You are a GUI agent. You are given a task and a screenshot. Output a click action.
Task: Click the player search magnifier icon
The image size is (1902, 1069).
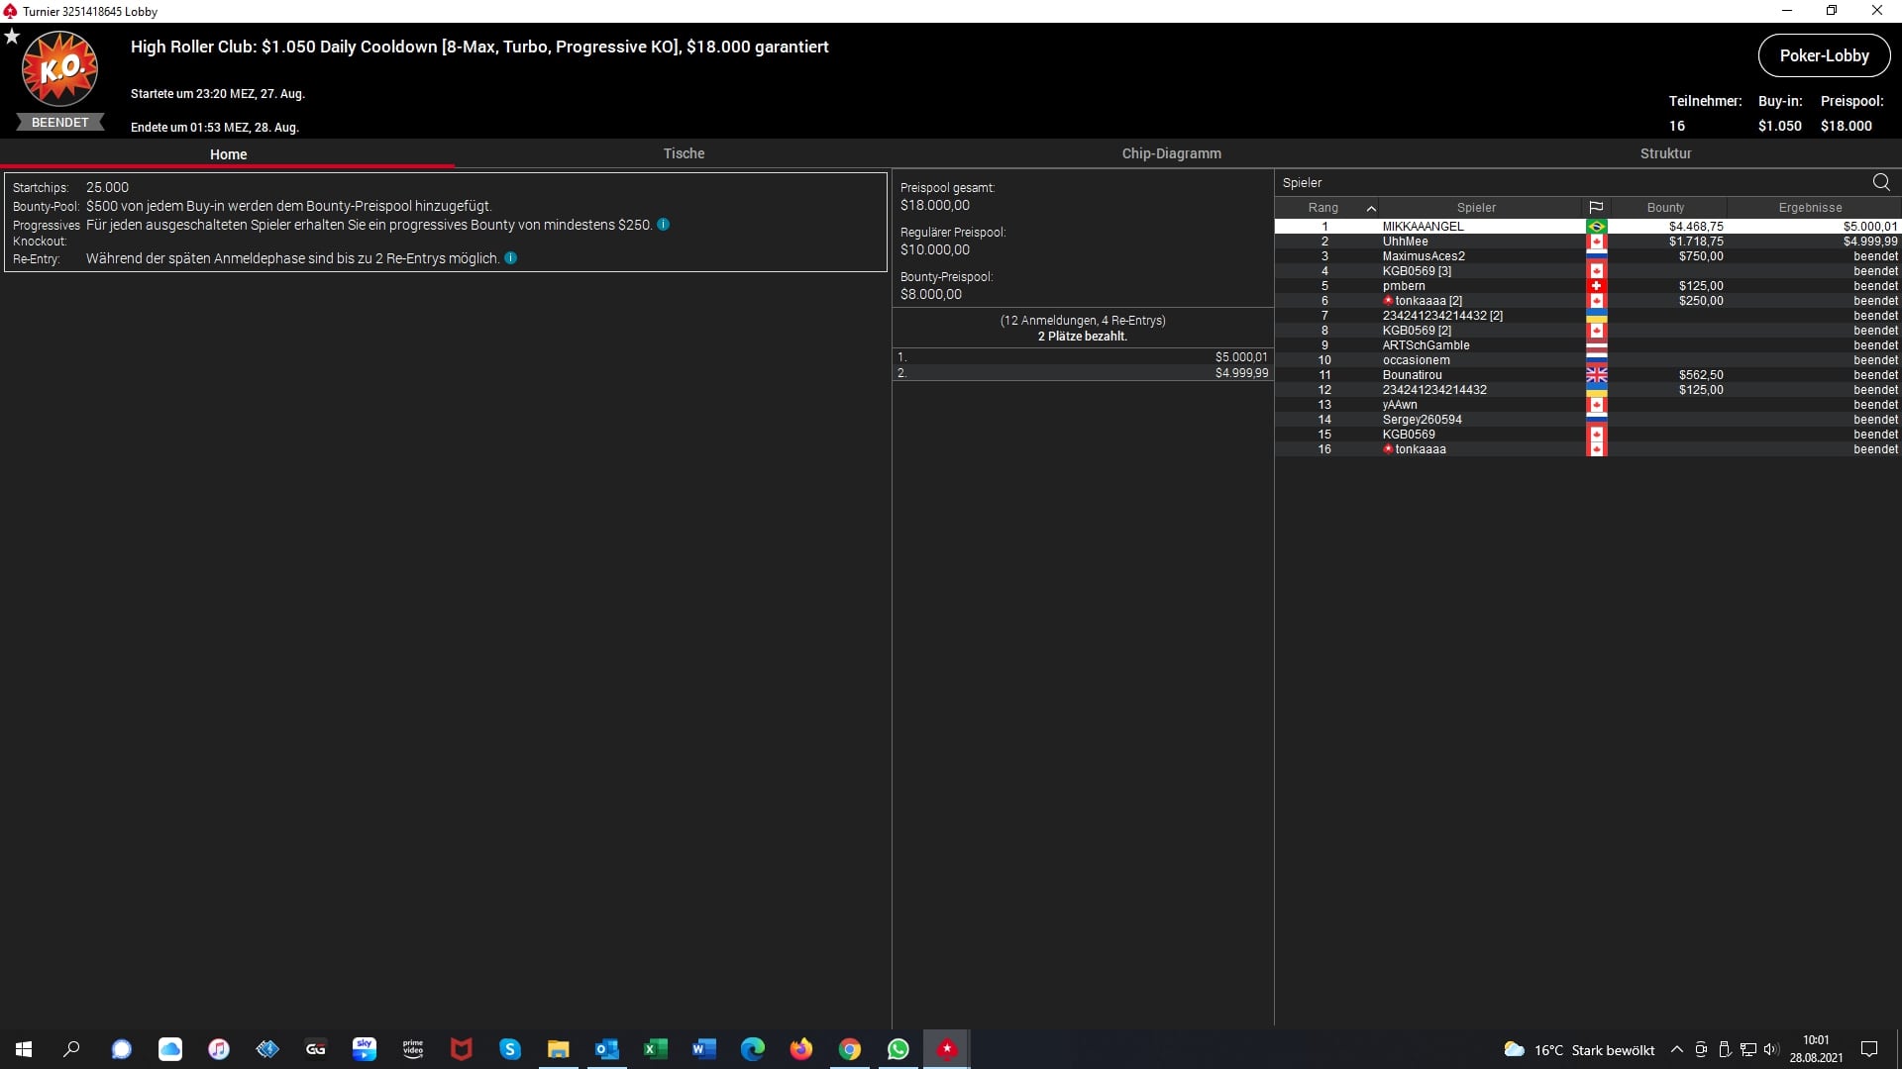coord(1880,182)
